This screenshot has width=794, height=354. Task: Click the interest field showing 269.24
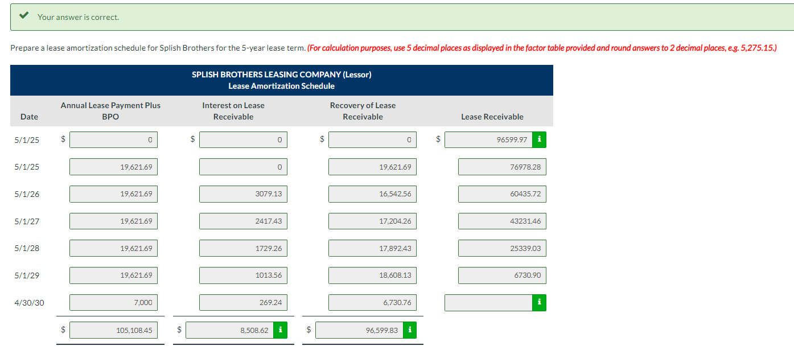(x=243, y=303)
